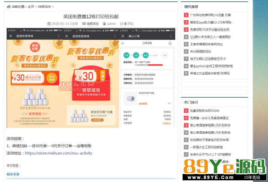Open 安卓彩云天气v3.1.7 VIP破解版 link

pyautogui.click(x=210, y=154)
